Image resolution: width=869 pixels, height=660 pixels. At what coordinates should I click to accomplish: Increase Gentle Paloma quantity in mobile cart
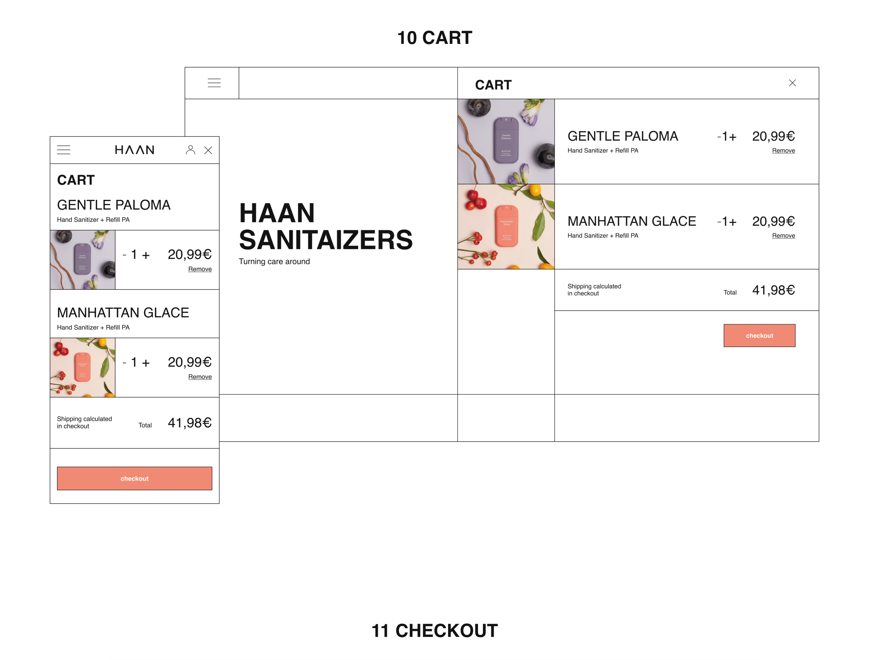tap(146, 255)
